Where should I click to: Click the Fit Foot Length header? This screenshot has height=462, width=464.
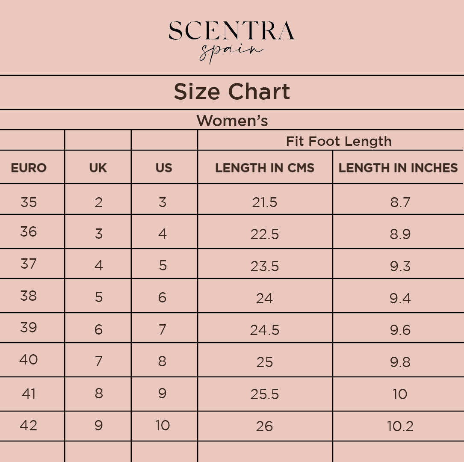[338, 141]
